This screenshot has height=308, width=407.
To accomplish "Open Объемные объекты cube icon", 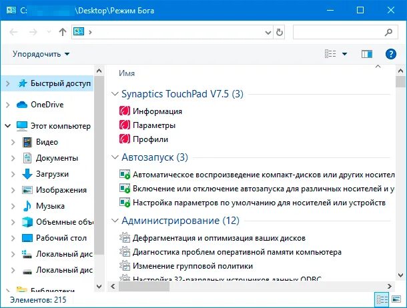I will tap(27, 222).
